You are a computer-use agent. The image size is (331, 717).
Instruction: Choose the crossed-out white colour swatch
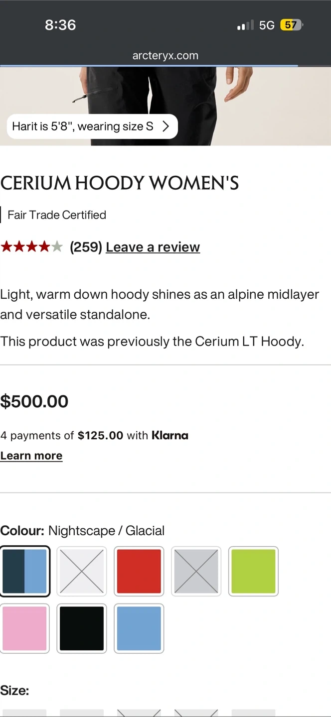coord(82,571)
